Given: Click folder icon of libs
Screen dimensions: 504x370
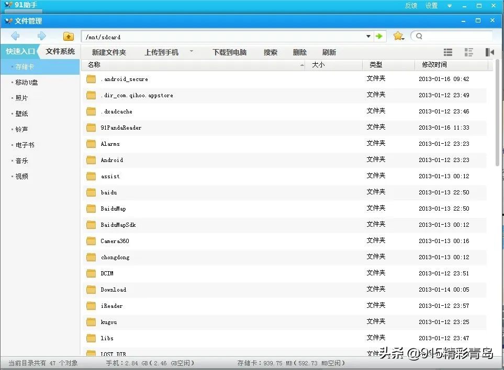Looking at the screenshot, I should pos(91,338).
